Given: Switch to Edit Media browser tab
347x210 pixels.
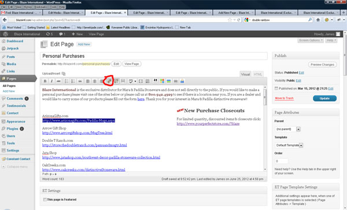Looking at the screenshot, I should click(64, 13).
